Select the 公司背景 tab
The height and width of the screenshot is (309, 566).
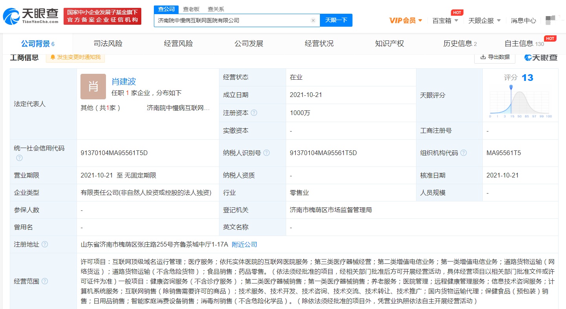point(37,44)
